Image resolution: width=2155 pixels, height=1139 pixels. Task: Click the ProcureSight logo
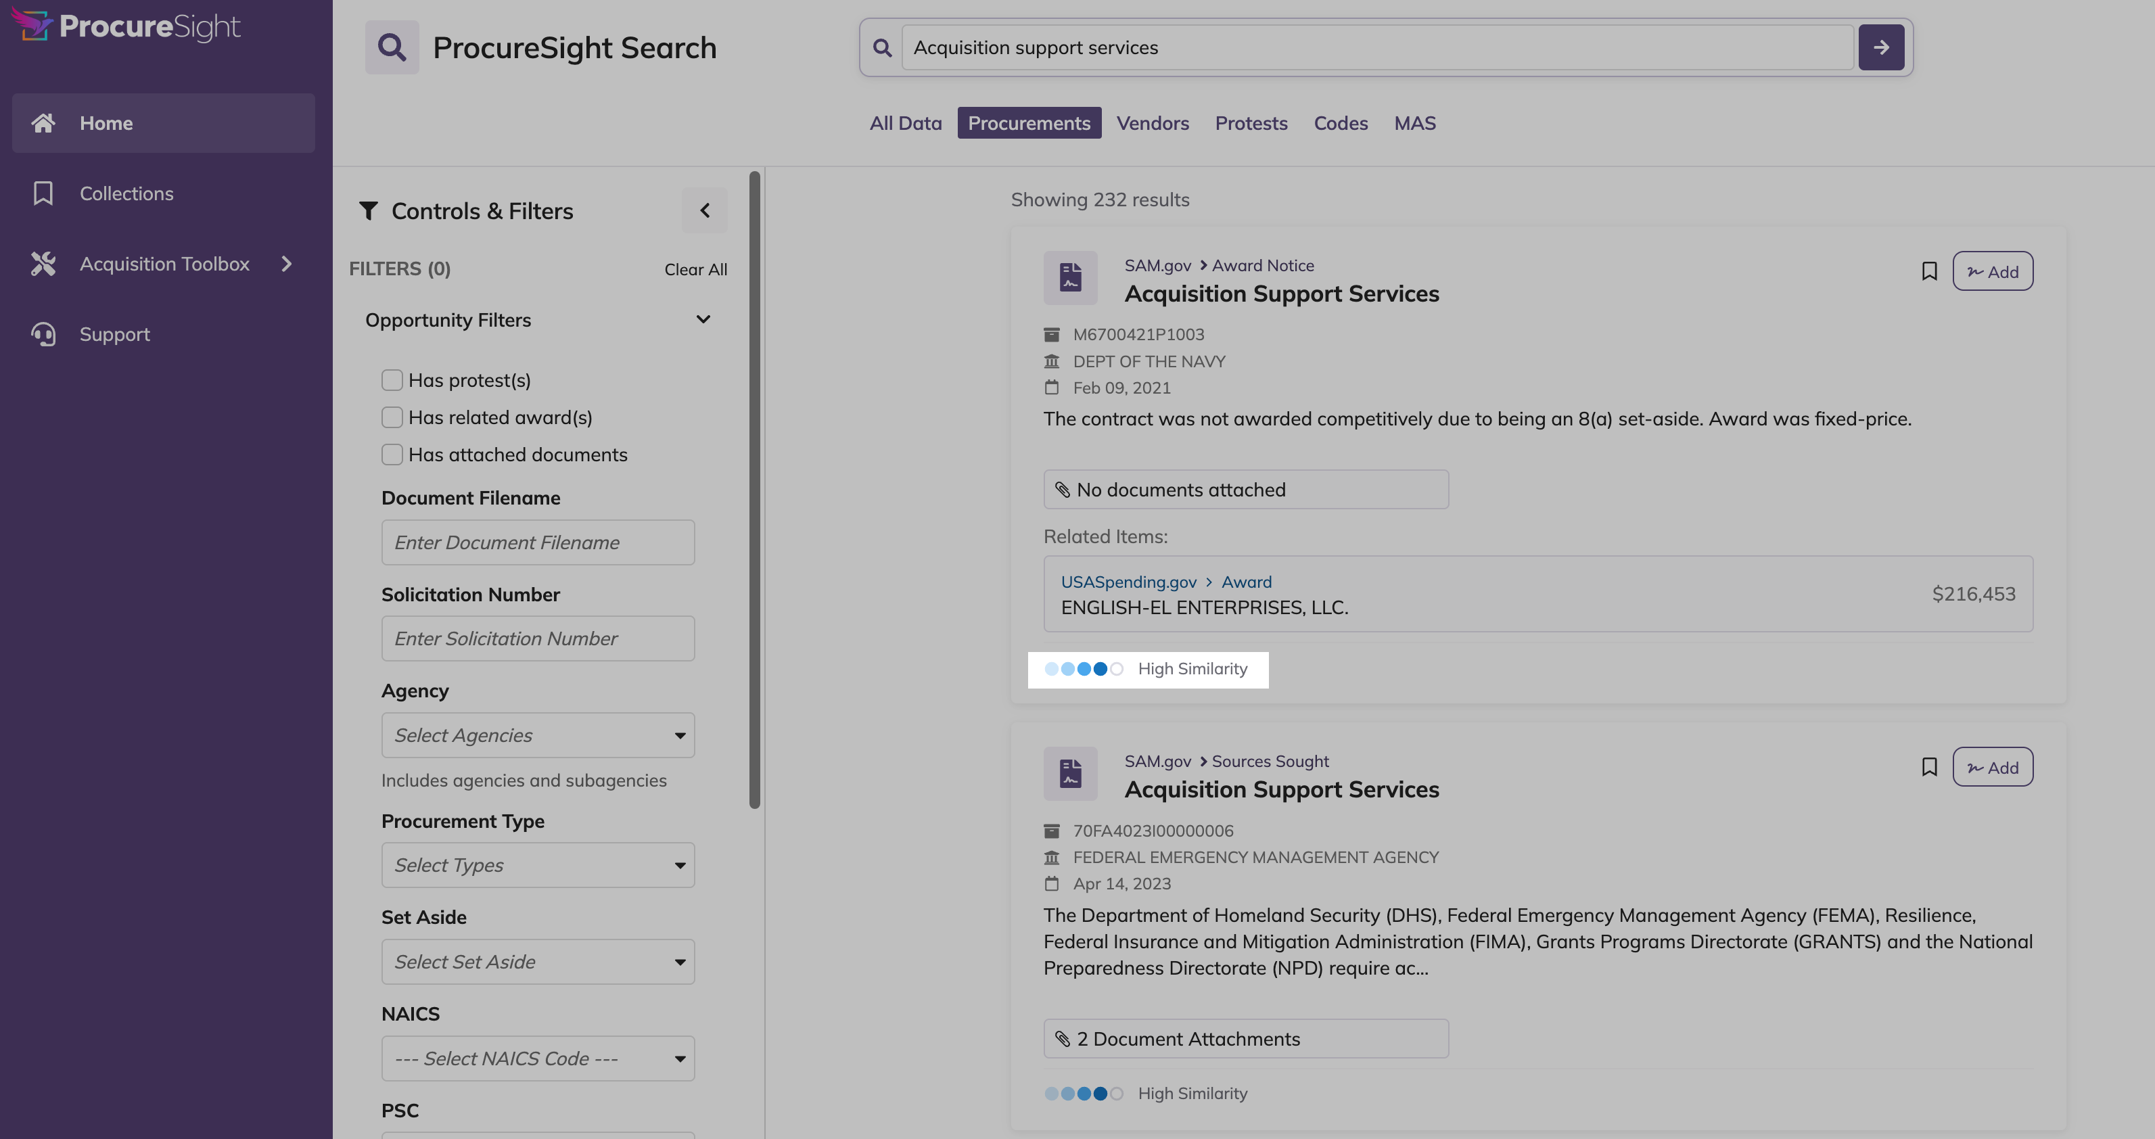[x=126, y=26]
